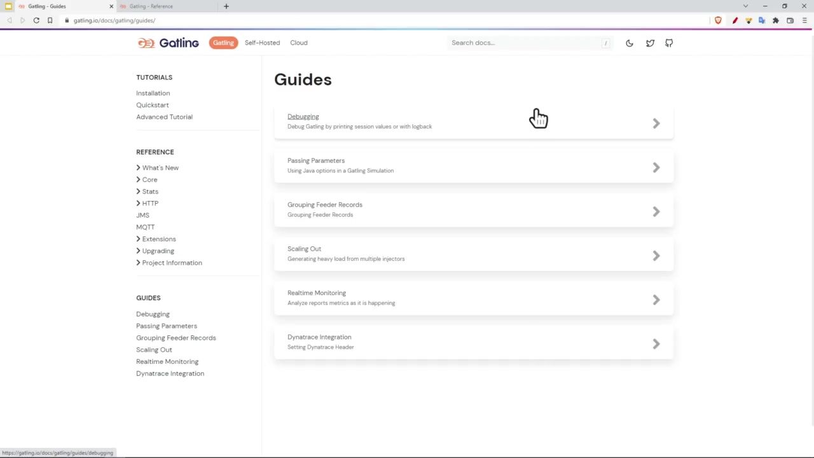The height and width of the screenshot is (458, 814).
Task: Open the Brave wallet icon
Action: click(x=790, y=20)
